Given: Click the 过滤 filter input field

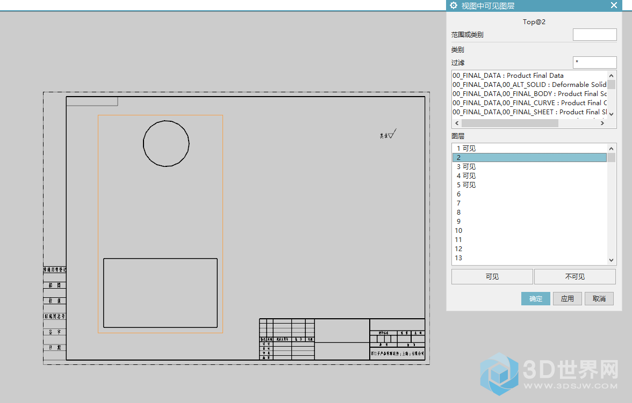Looking at the screenshot, I should pos(594,62).
